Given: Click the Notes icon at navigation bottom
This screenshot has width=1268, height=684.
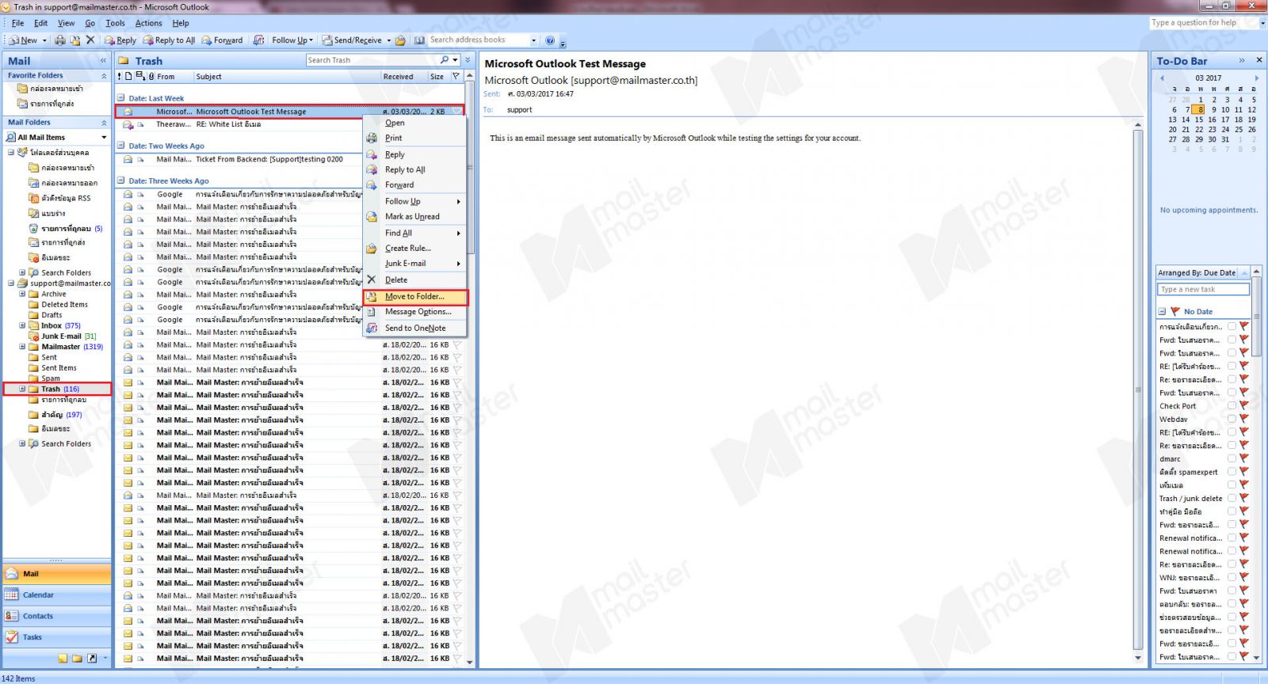Looking at the screenshot, I should tap(63, 658).
